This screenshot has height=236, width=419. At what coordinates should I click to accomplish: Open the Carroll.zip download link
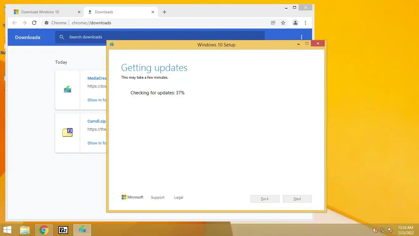(96, 121)
